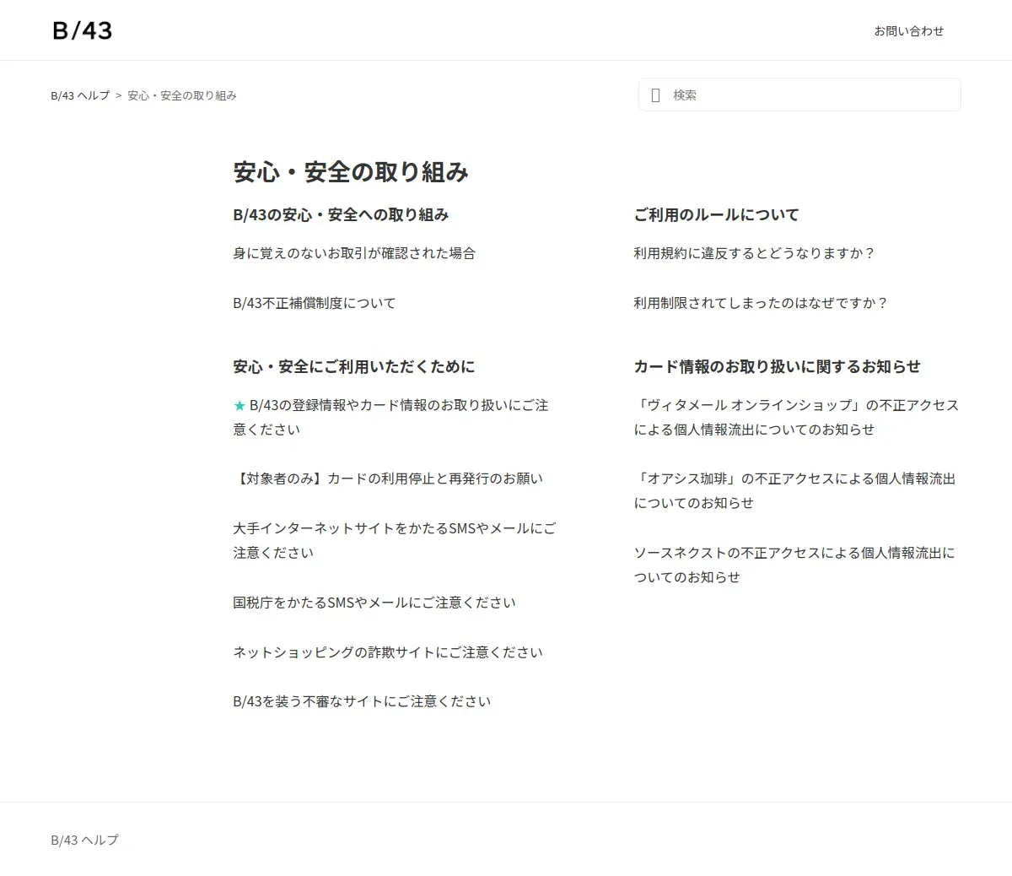Open お問い合わせ contact link
The height and width of the screenshot is (876, 1012).
pyautogui.click(x=909, y=31)
